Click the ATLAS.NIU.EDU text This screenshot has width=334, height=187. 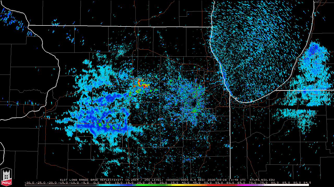click(x=262, y=180)
